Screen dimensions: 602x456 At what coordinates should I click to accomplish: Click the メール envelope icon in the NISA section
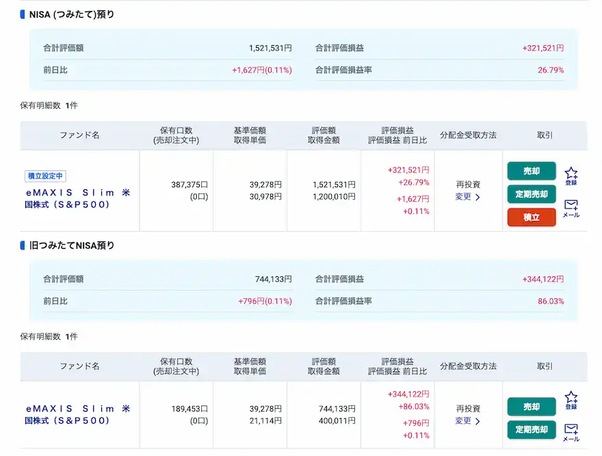click(571, 209)
